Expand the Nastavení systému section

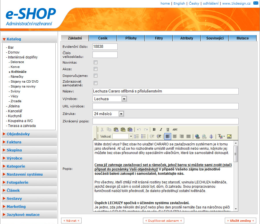tap(29, 174)
